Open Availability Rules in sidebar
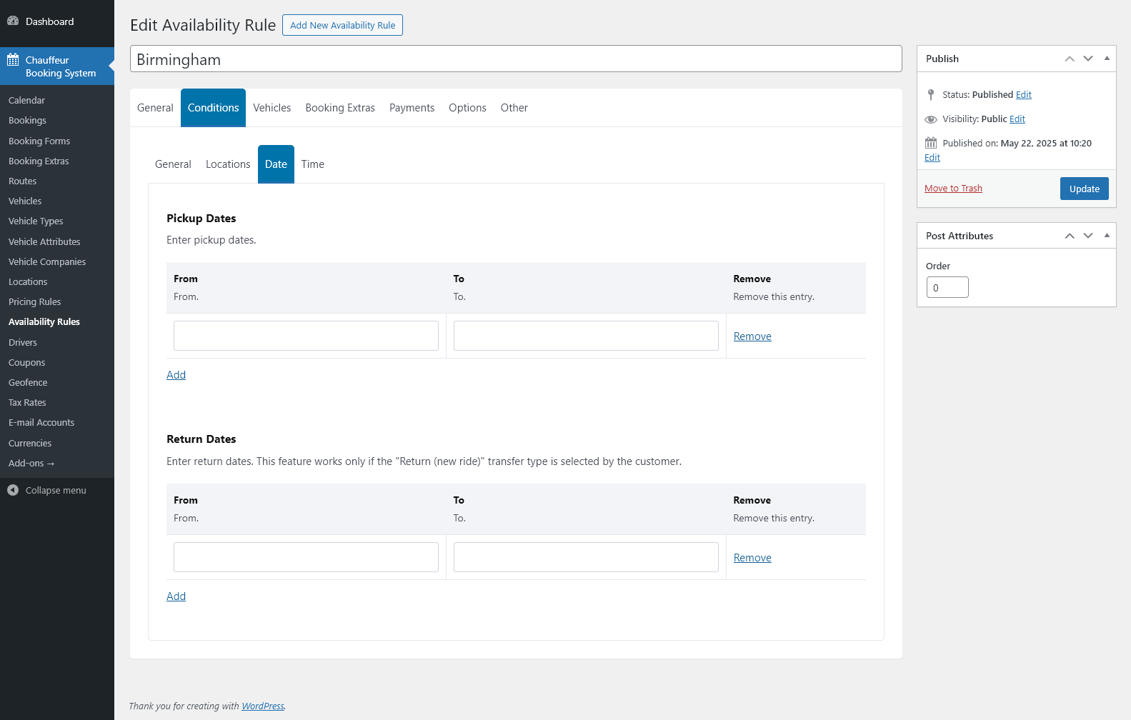This screenshot has width=1131, height=720. coord(44,322)
